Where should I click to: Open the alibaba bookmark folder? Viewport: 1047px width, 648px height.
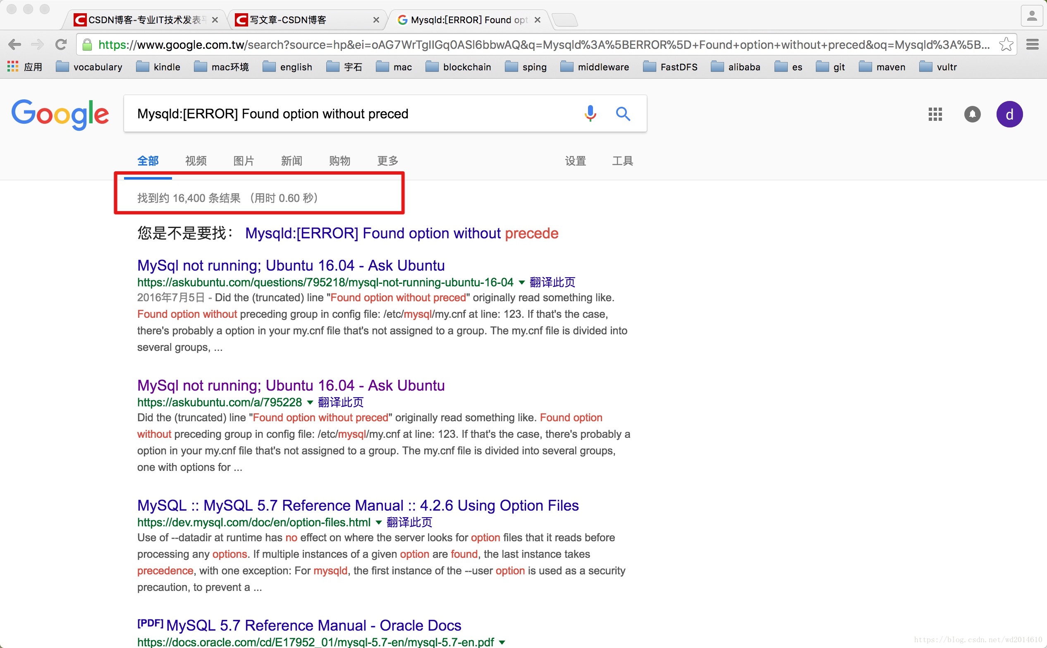click(736, 67)
